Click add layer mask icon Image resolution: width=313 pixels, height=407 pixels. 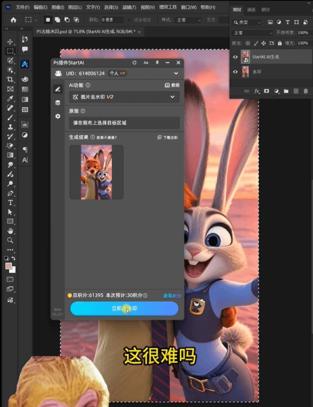tap(266, 91)
